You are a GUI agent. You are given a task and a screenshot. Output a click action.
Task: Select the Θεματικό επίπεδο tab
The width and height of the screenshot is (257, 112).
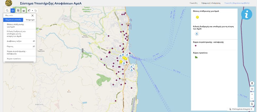(13, 20)
